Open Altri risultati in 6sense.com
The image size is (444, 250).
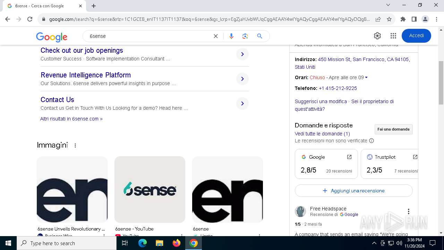coord(71,119)
